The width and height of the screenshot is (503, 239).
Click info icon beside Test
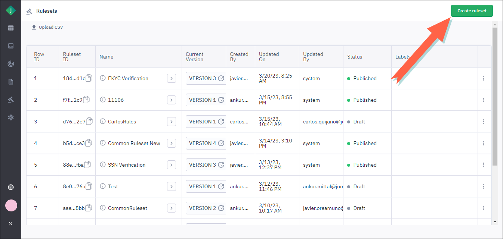[103, 186]
